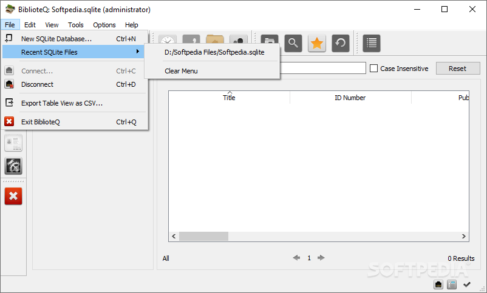Image resolution: width=487 pixels, height=293 pixels.
Task: Click the list view toolbar icon
Action: (372, 43)
